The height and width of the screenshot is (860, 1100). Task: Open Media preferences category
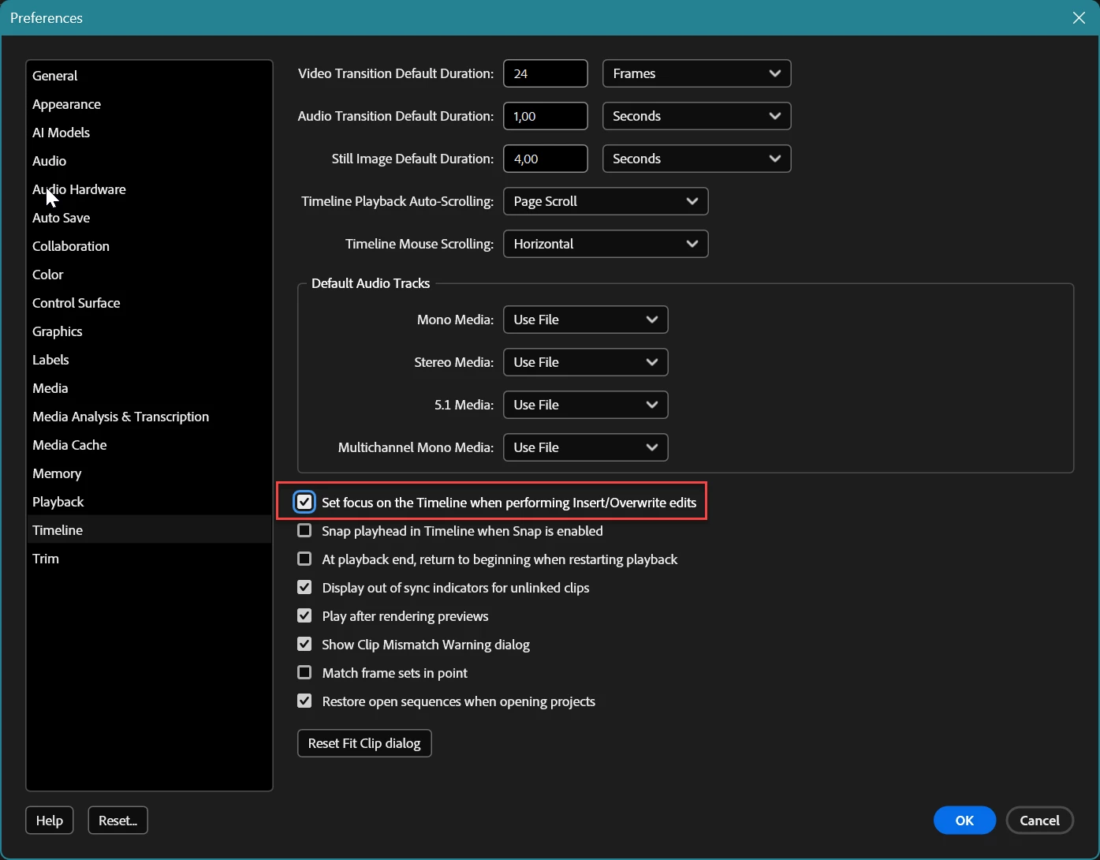click(149, 388)
